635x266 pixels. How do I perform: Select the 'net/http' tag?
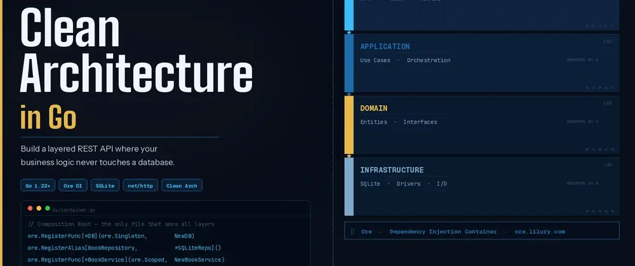(x=140, y=186)
